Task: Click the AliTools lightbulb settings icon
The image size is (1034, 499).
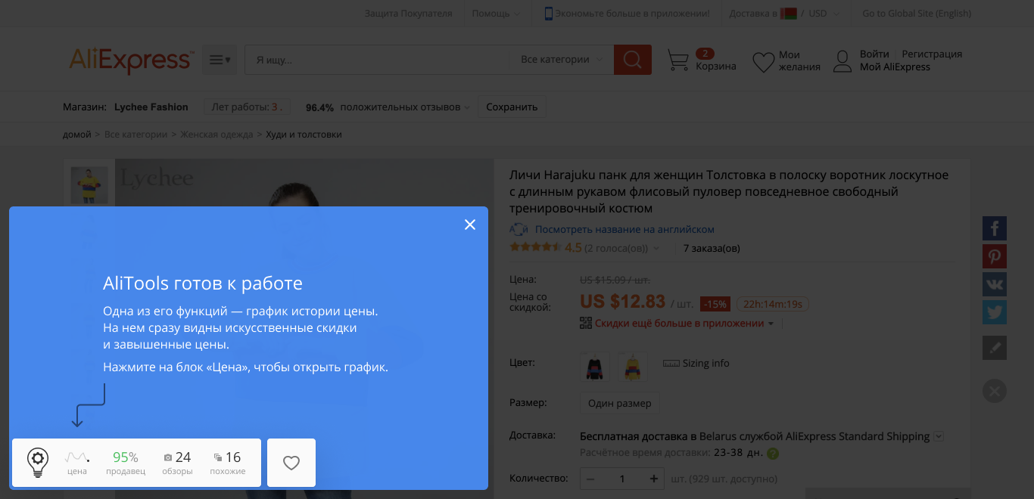Action: click(x=38, y=461)
